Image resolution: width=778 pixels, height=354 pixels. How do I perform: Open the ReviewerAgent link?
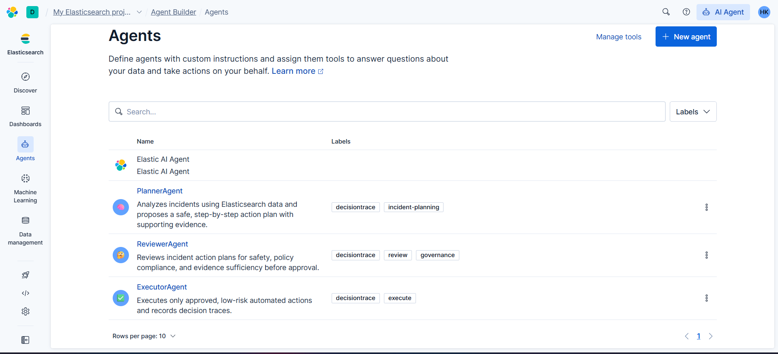click(x=163, y=244)
